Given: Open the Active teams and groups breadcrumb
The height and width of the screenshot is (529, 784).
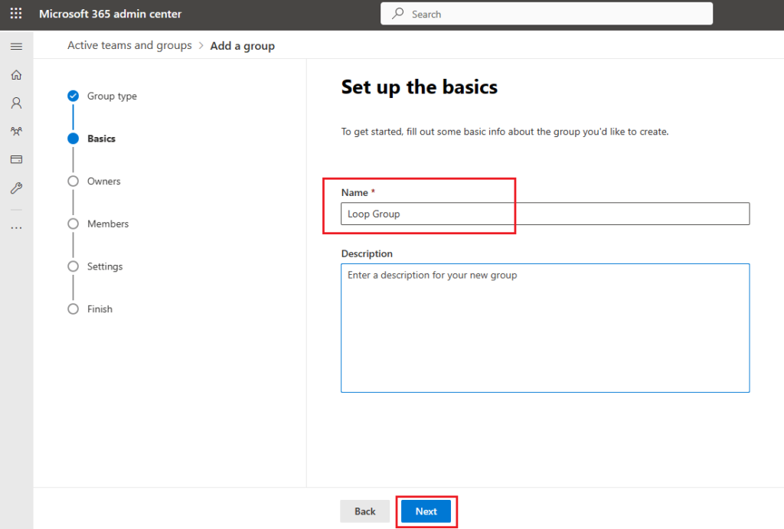Looking at the screenshot, I should 129,45.
